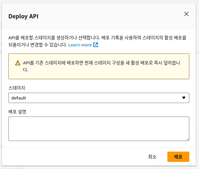Click the 스테이지 field label
The image size is (199, 169).
[x=16, y=88]
